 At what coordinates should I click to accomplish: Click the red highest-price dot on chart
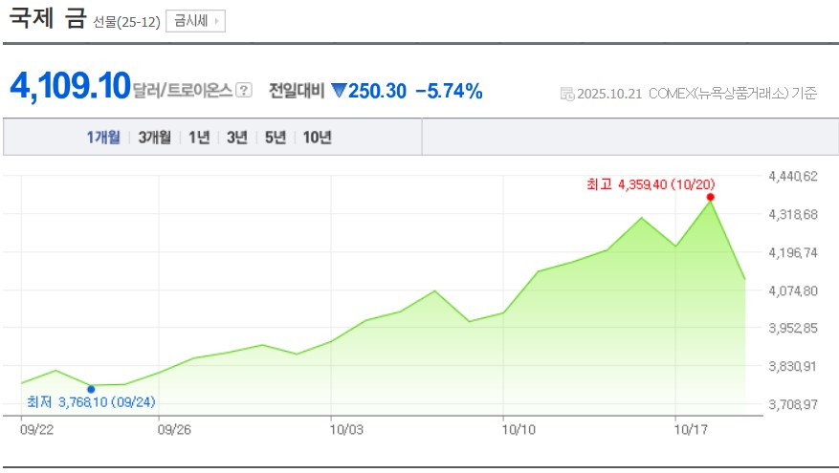710,197
